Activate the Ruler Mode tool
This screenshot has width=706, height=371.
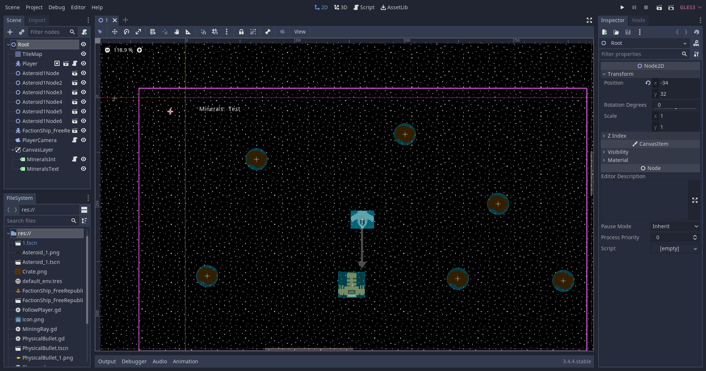click(188, 32)
